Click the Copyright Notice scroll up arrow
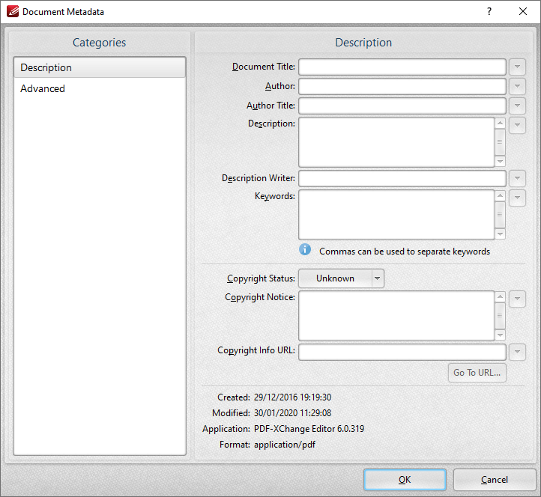This screenshot has height=497, width=541. point(500,296)
